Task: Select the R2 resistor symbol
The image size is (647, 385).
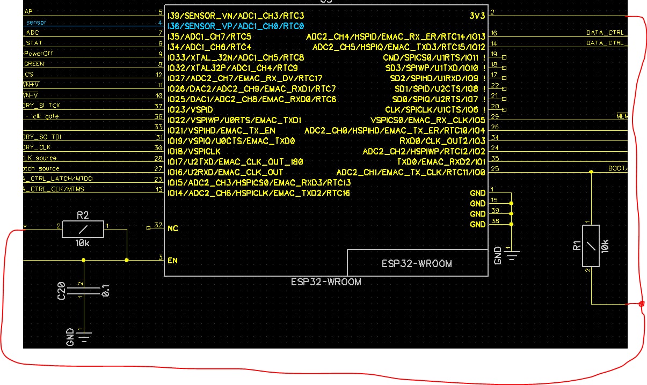Action: 83,229
